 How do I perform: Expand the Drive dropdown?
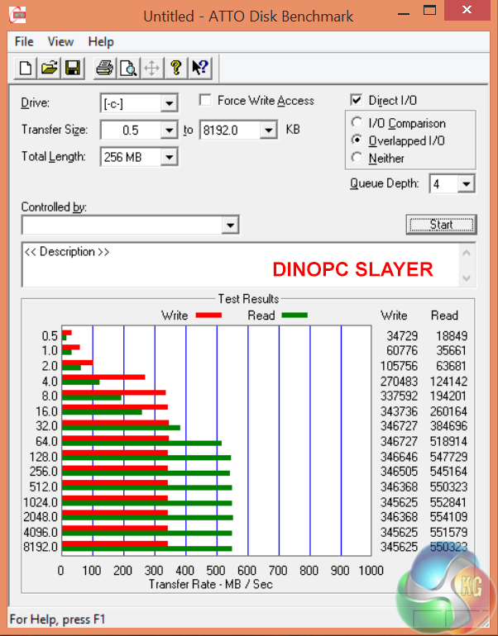[169, 103]
